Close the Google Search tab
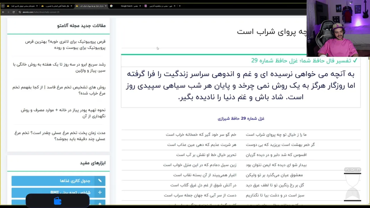This screenshot has width=370, height=208. pyautogui.click(x=140, y=6)
